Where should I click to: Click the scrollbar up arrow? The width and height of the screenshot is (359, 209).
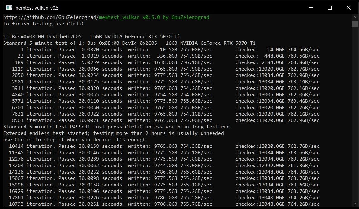point(355,17)
